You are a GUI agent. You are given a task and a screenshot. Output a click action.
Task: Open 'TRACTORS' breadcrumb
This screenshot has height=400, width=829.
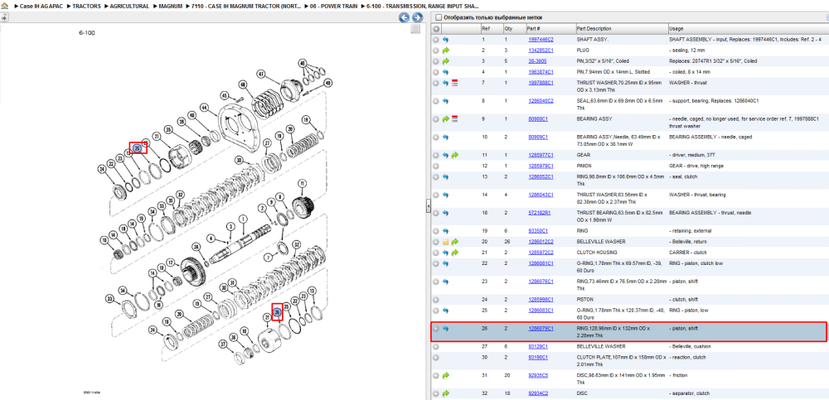click(87, 6)
